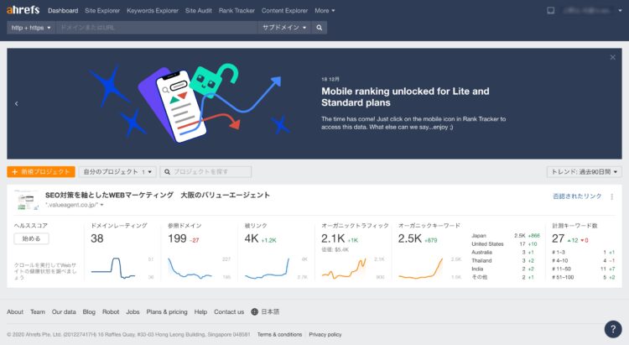The image size is (629, 345).
Task: Open Rank Tracker
Action: tap(237, 11)
